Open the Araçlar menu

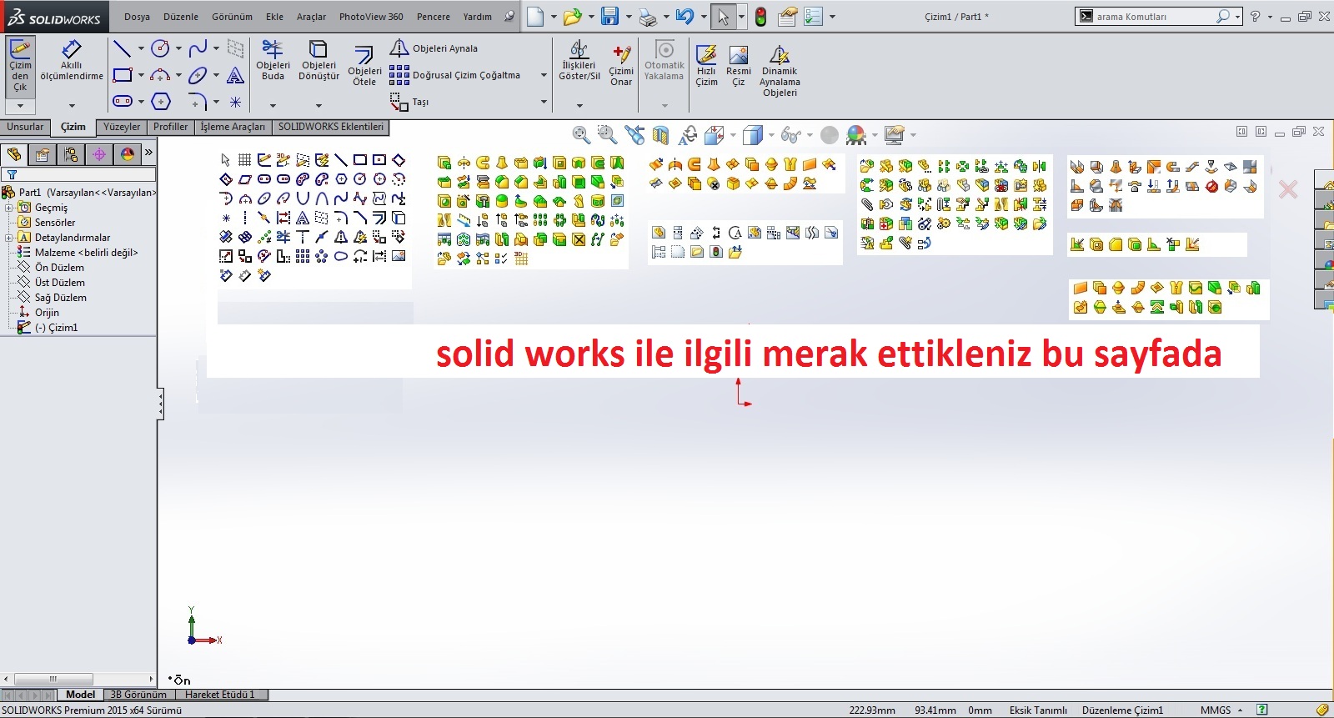point(311,17)
